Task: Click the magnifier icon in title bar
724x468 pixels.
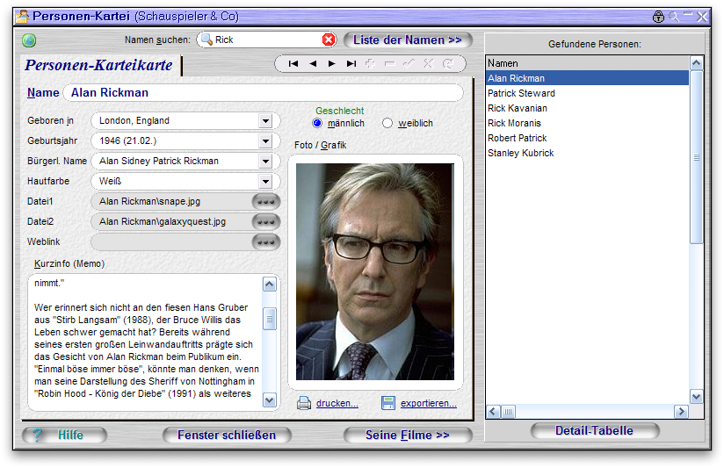Action: 674,17
